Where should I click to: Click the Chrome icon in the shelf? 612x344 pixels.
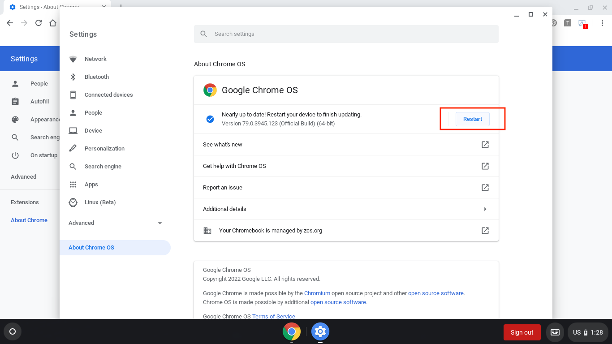point(292,332)
